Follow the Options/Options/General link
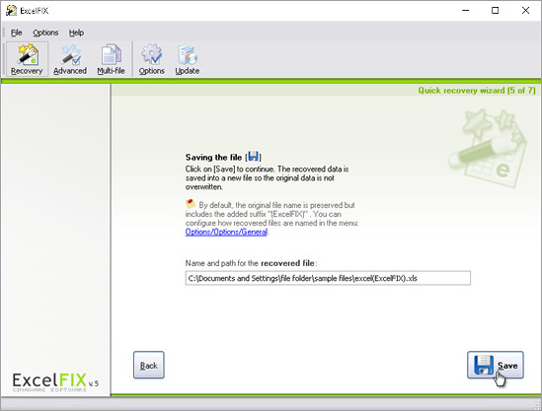Viewport: 542px width, 411px height. click(226, 232)
